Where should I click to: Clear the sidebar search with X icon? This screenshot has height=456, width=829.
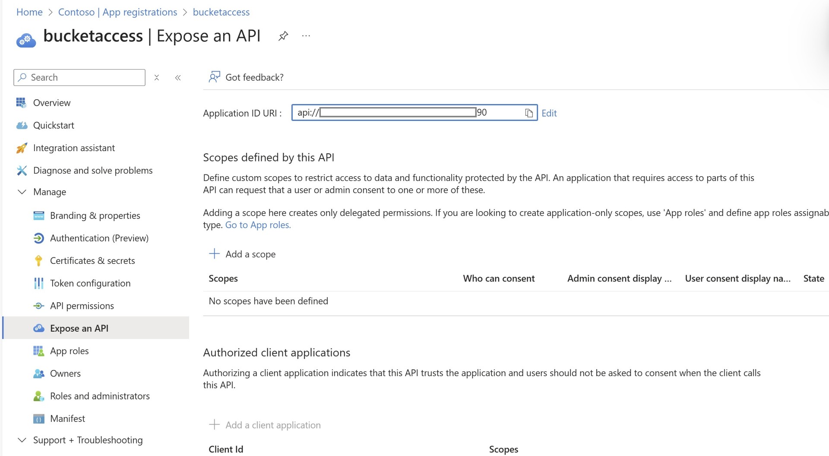[157, 77]
